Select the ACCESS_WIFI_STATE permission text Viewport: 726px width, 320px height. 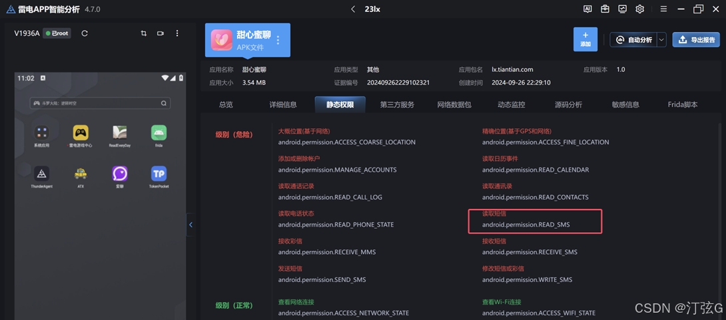tap(538, 313)
